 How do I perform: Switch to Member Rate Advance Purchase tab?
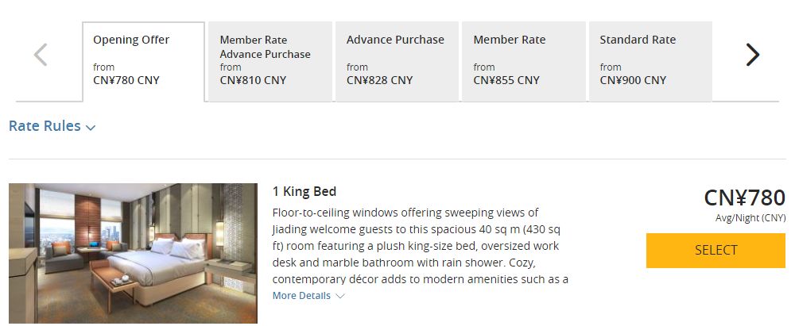coord(270,61)
